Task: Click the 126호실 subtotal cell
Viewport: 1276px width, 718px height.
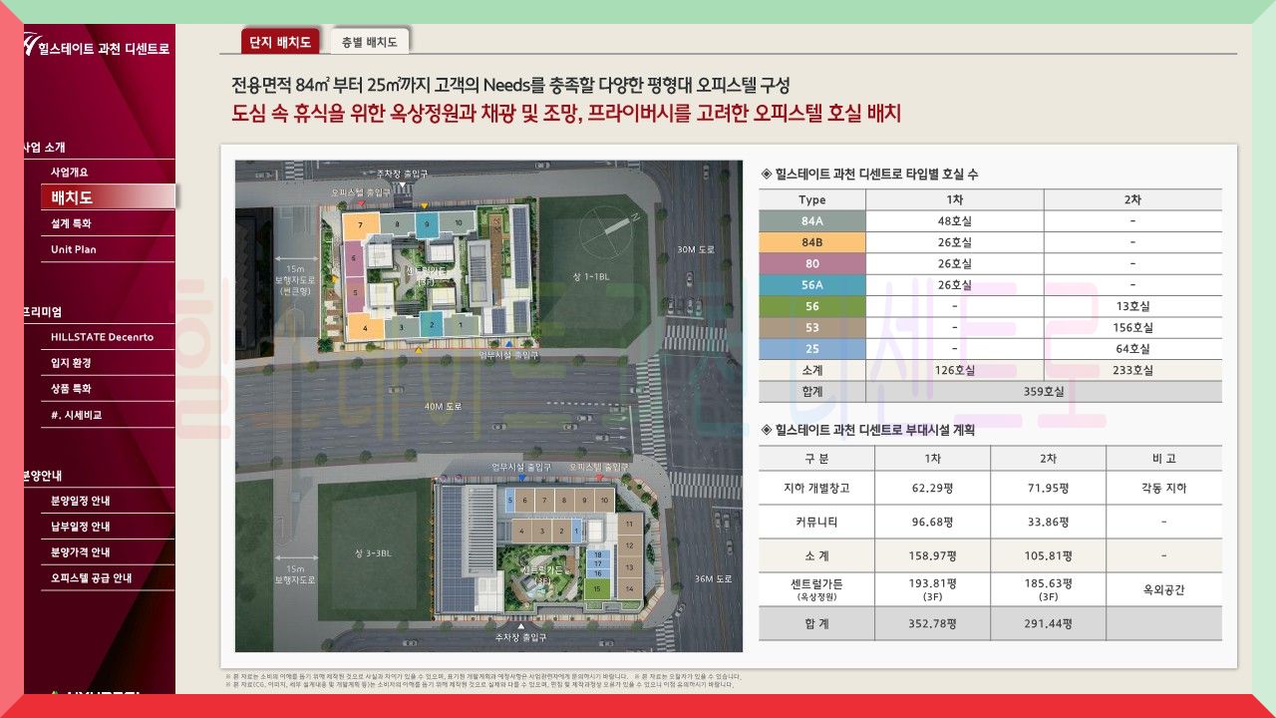Action: click(954, 370)
